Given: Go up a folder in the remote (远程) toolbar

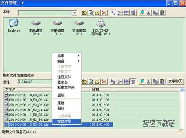Looking at the screenshot, I should pos(84,82).
